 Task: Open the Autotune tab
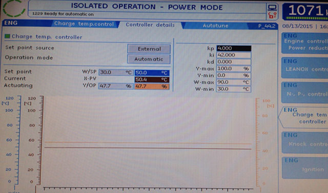[215, 26]
